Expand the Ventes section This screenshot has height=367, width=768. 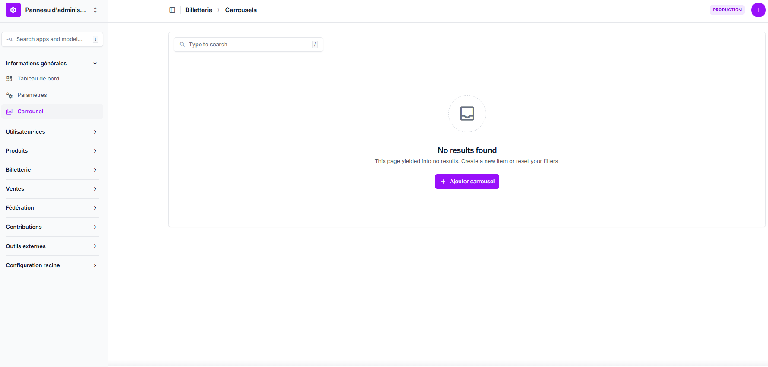pyautogui.click(x=95, y=189)
